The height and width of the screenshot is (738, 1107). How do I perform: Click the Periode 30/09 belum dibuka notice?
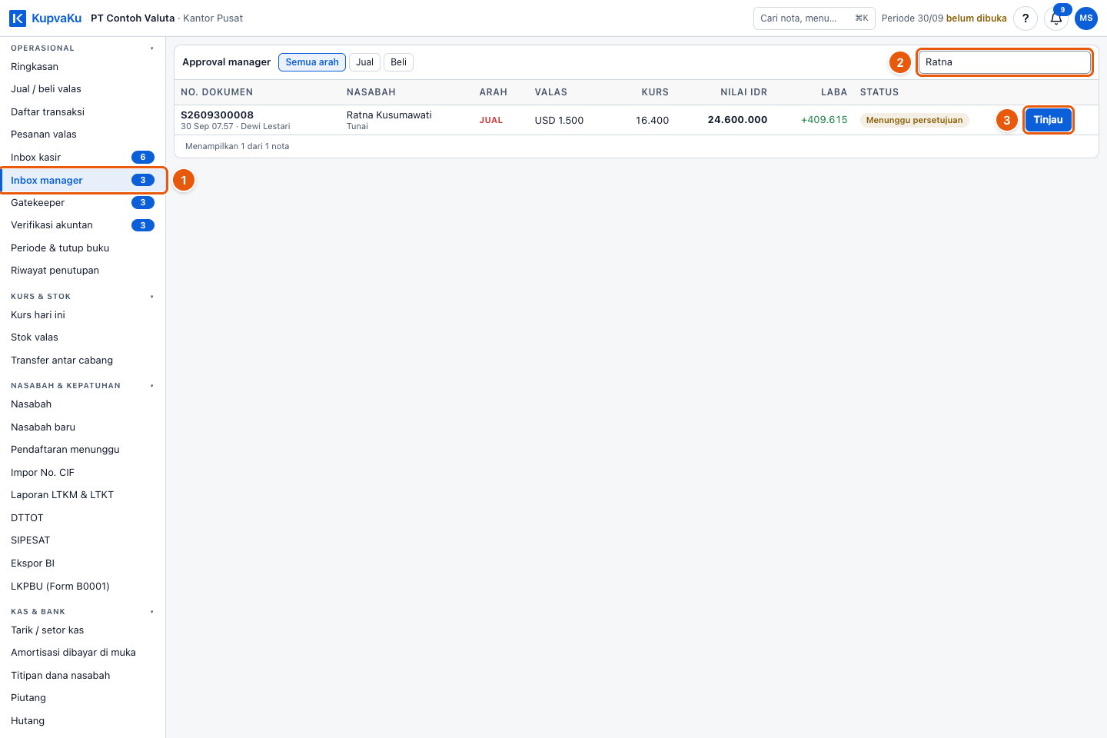[944, 18]
